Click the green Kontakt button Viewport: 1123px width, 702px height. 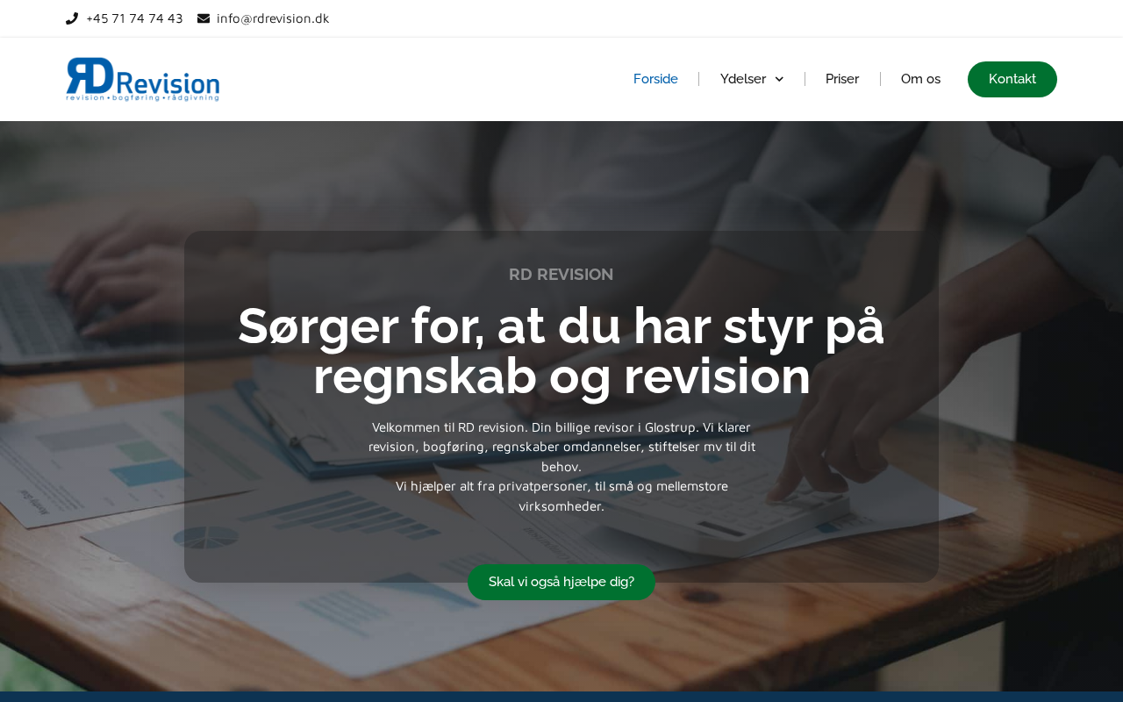[1012, 79]
